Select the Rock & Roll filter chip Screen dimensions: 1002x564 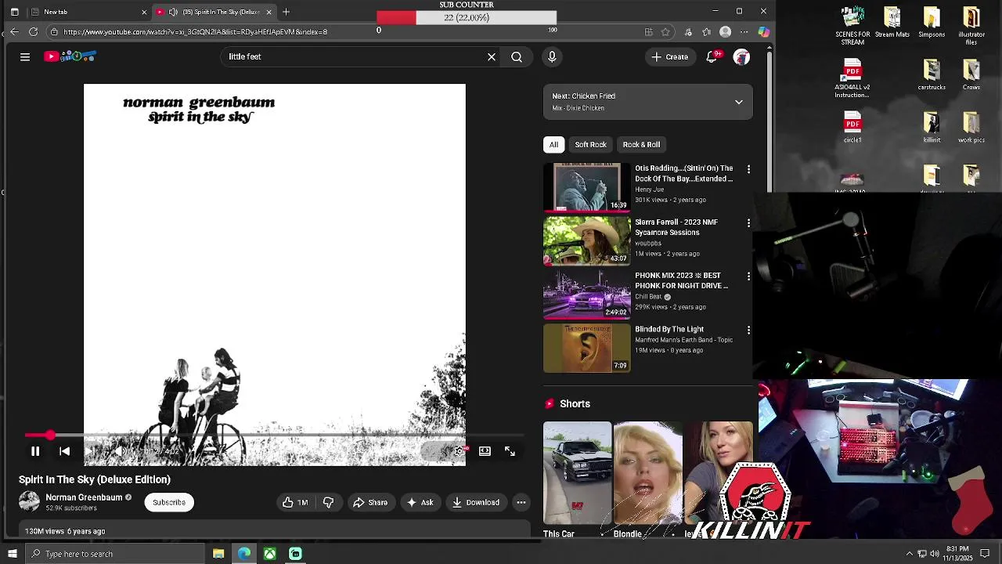coord(641,144)
